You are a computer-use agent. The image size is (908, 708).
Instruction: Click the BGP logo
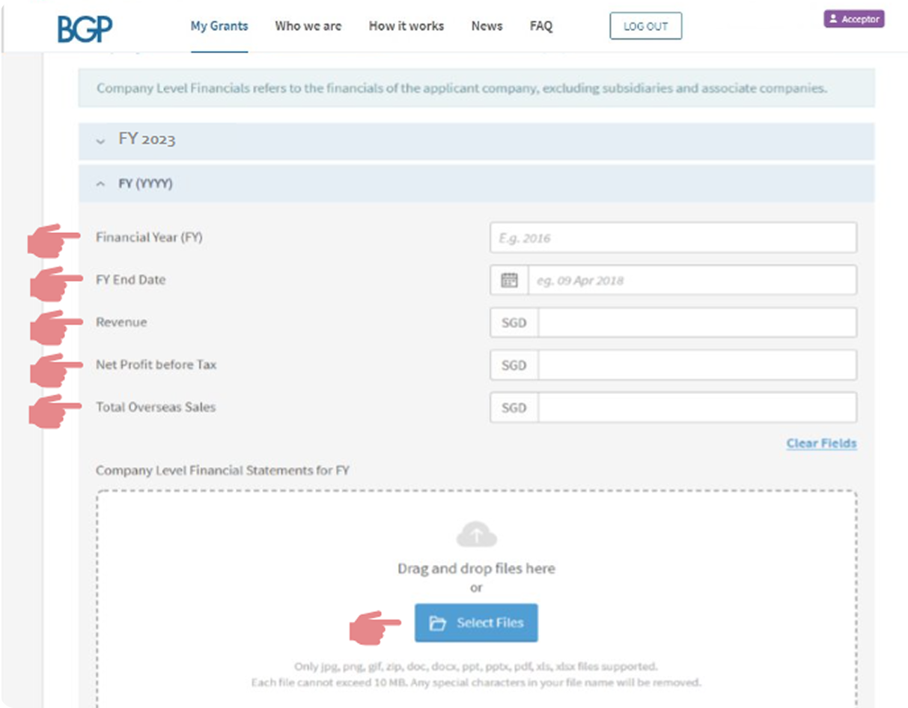(85, 28)
